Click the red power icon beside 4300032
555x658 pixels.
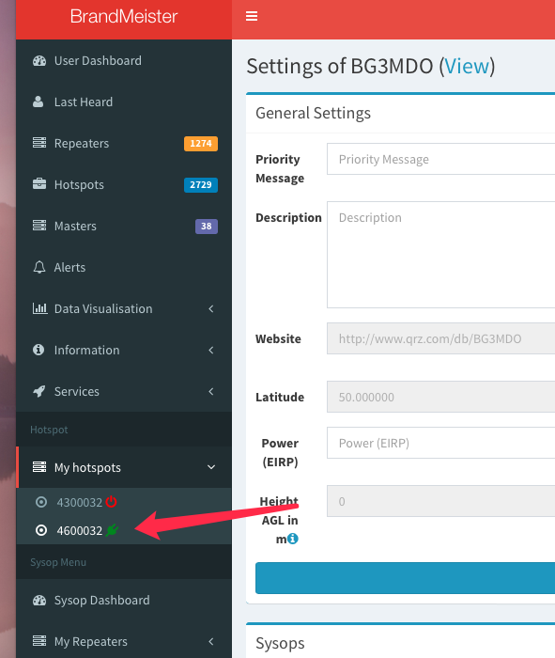click(111, 501)
